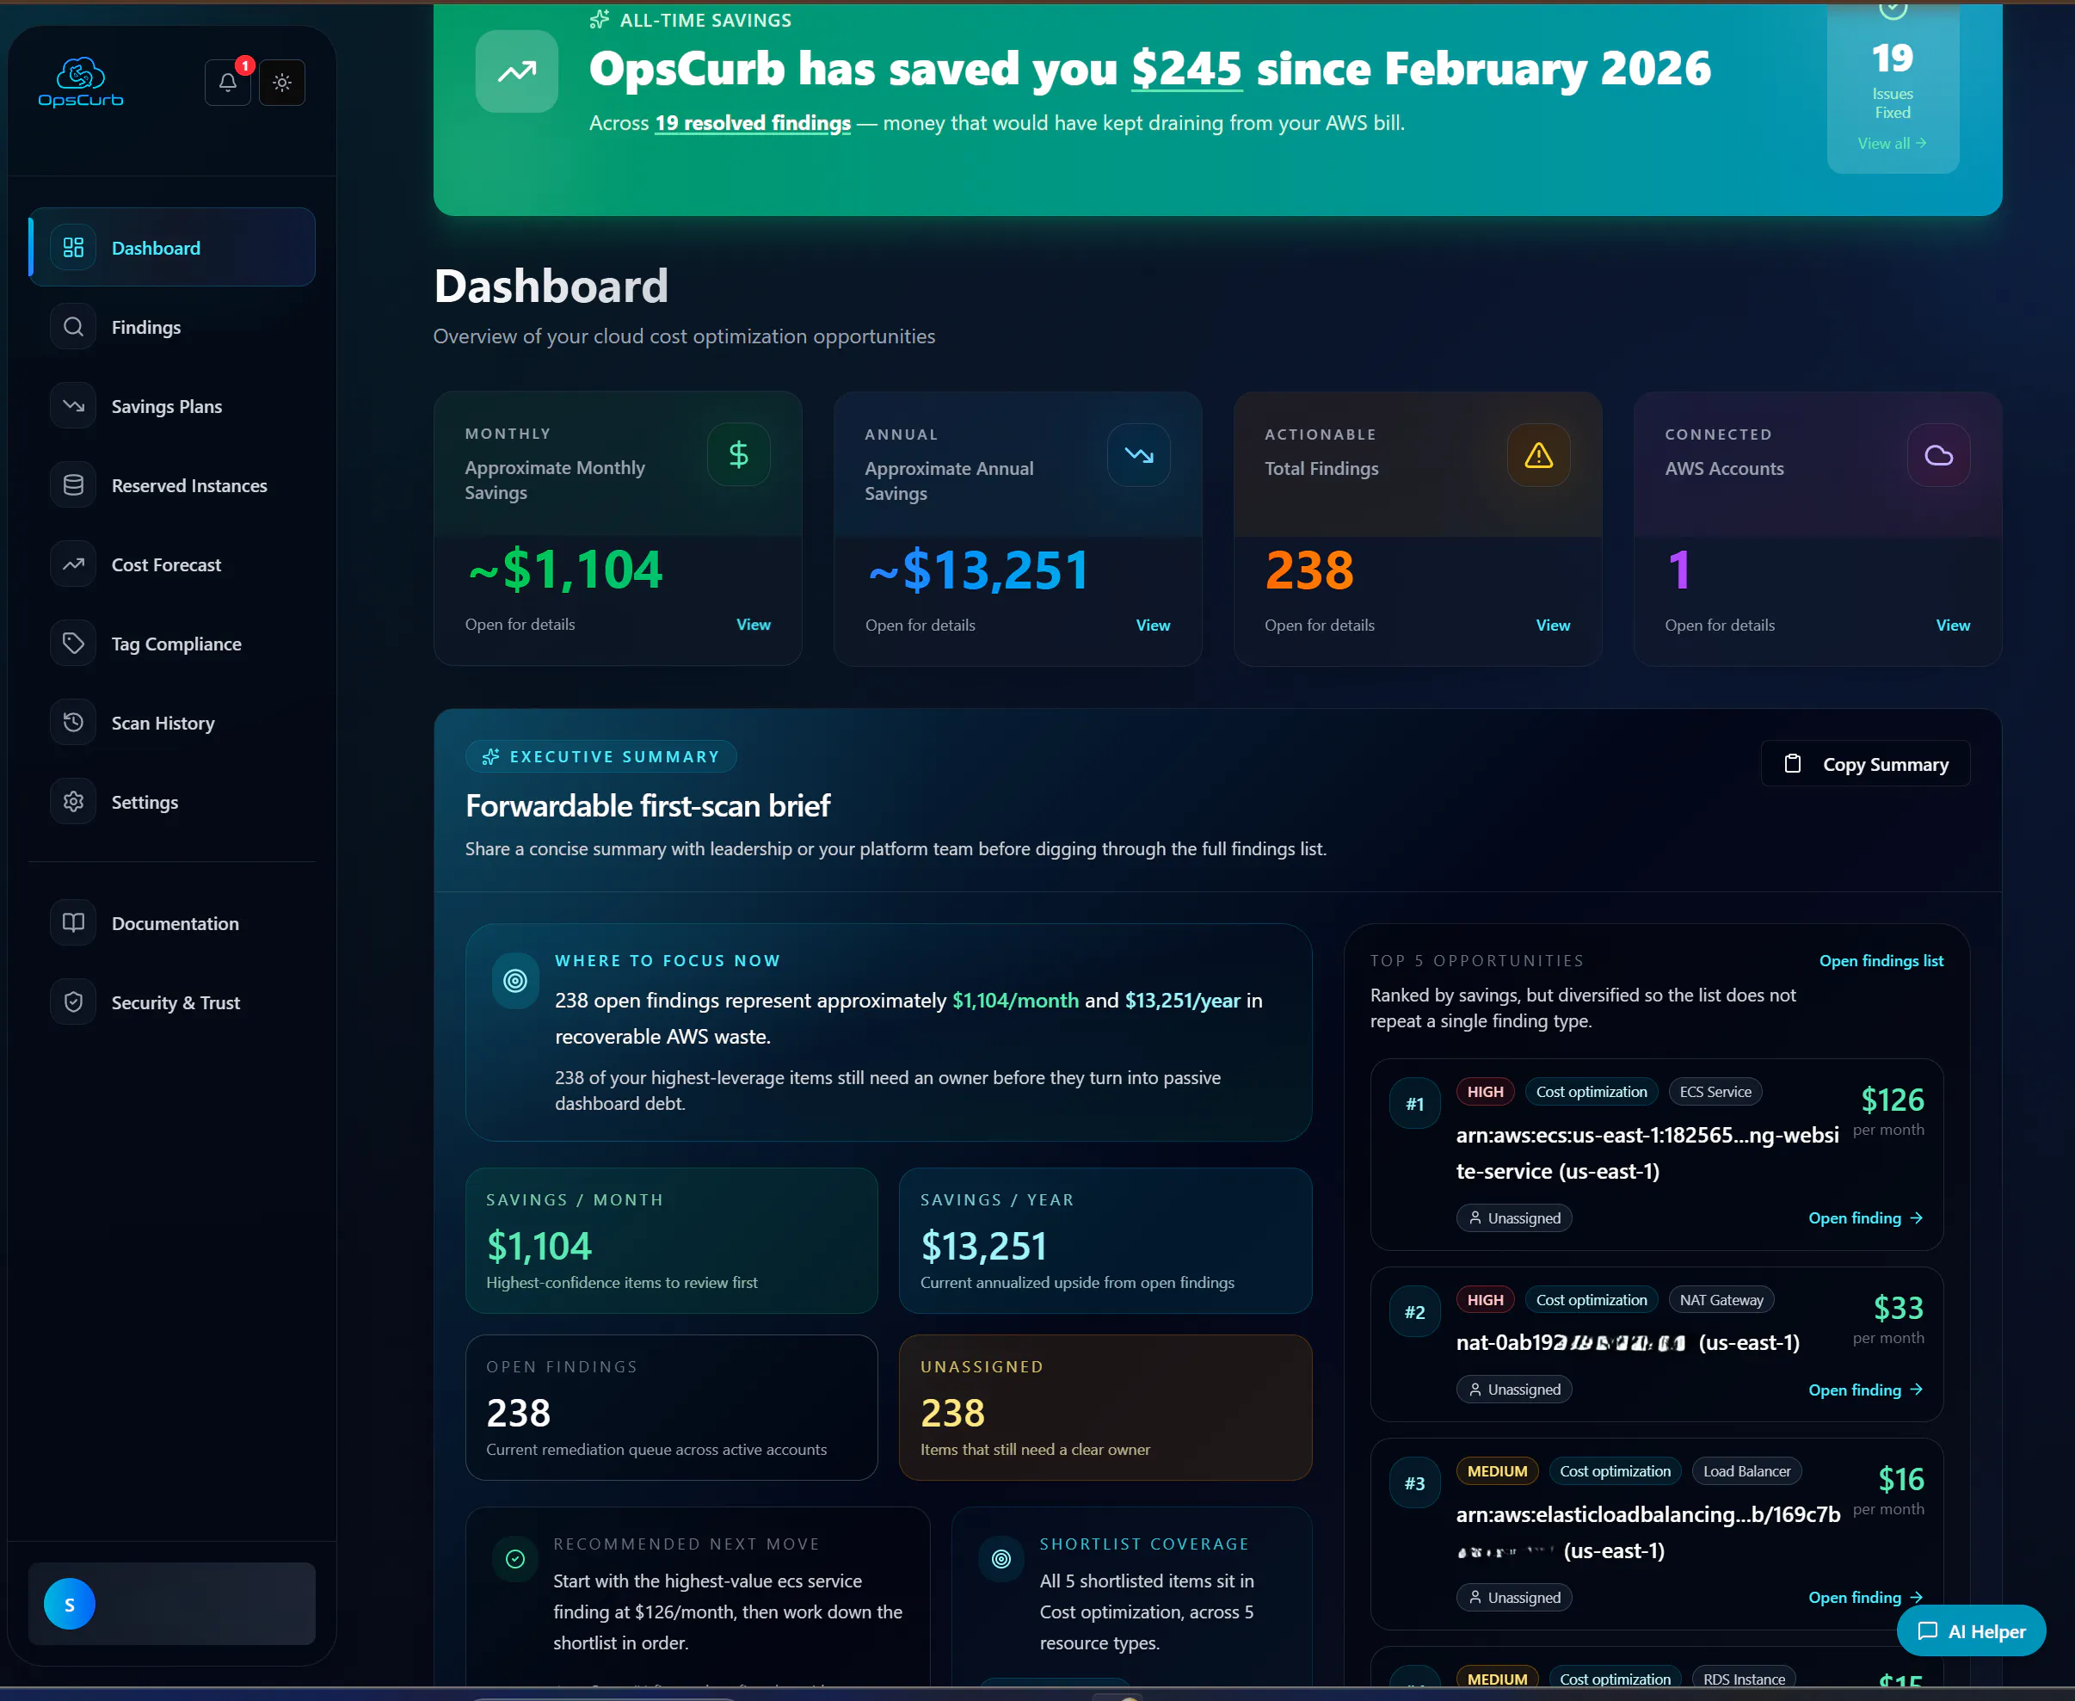Open Scan History page
This screenshot has width=2075, height=1701.
click(x=172, y=722)
